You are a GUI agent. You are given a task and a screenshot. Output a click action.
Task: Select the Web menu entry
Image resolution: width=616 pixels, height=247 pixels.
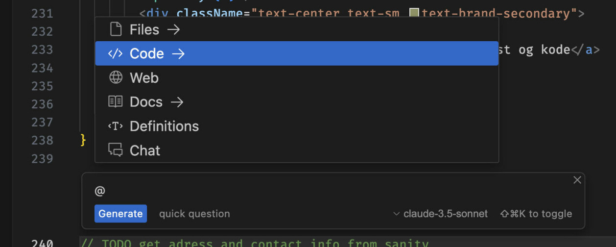[x=297, y=77]
